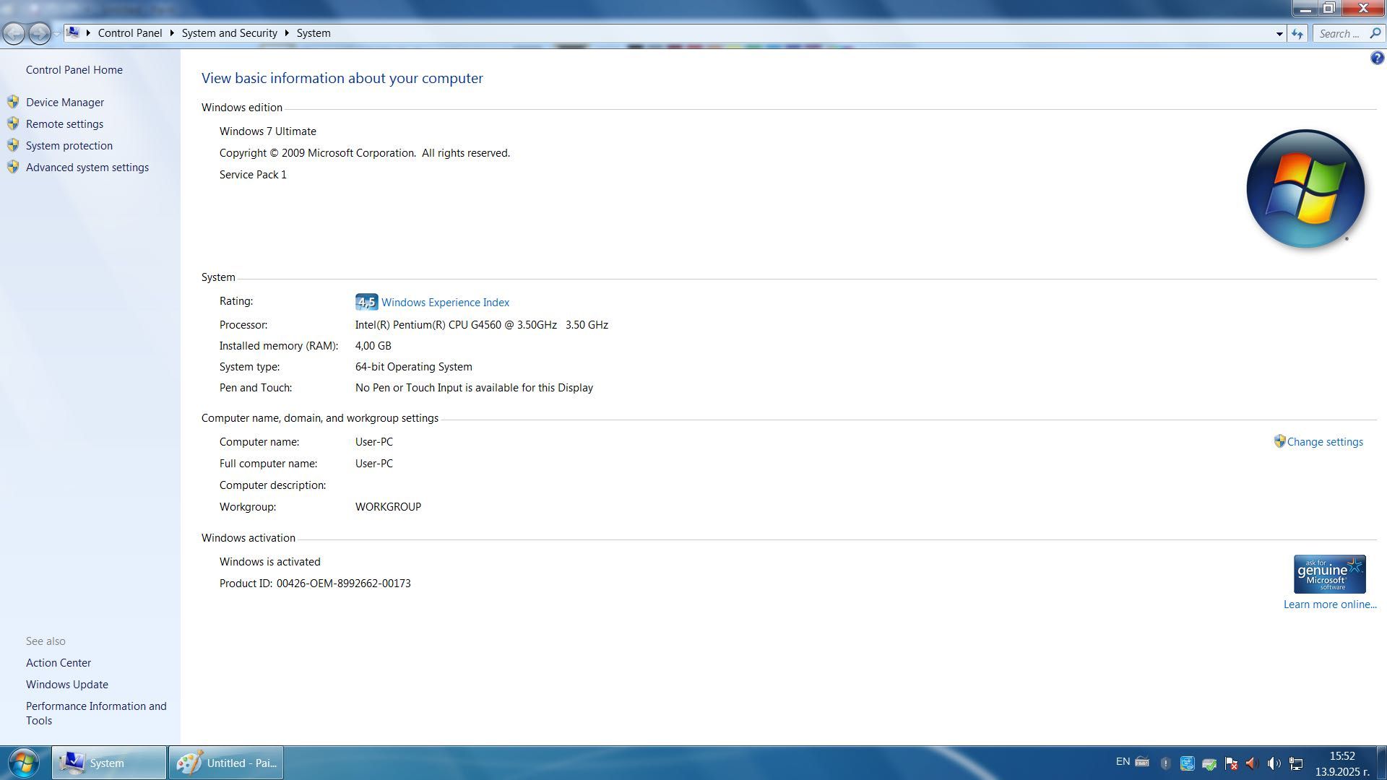Click the keyboard icon in language bar
Screen dimensions: 1387x780
pos(1142,762)
